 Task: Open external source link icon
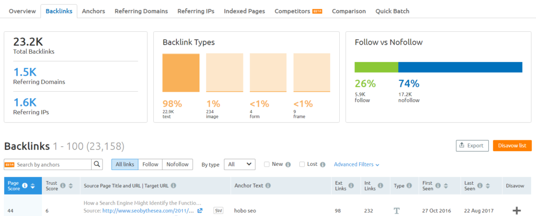tap(199, 211)
